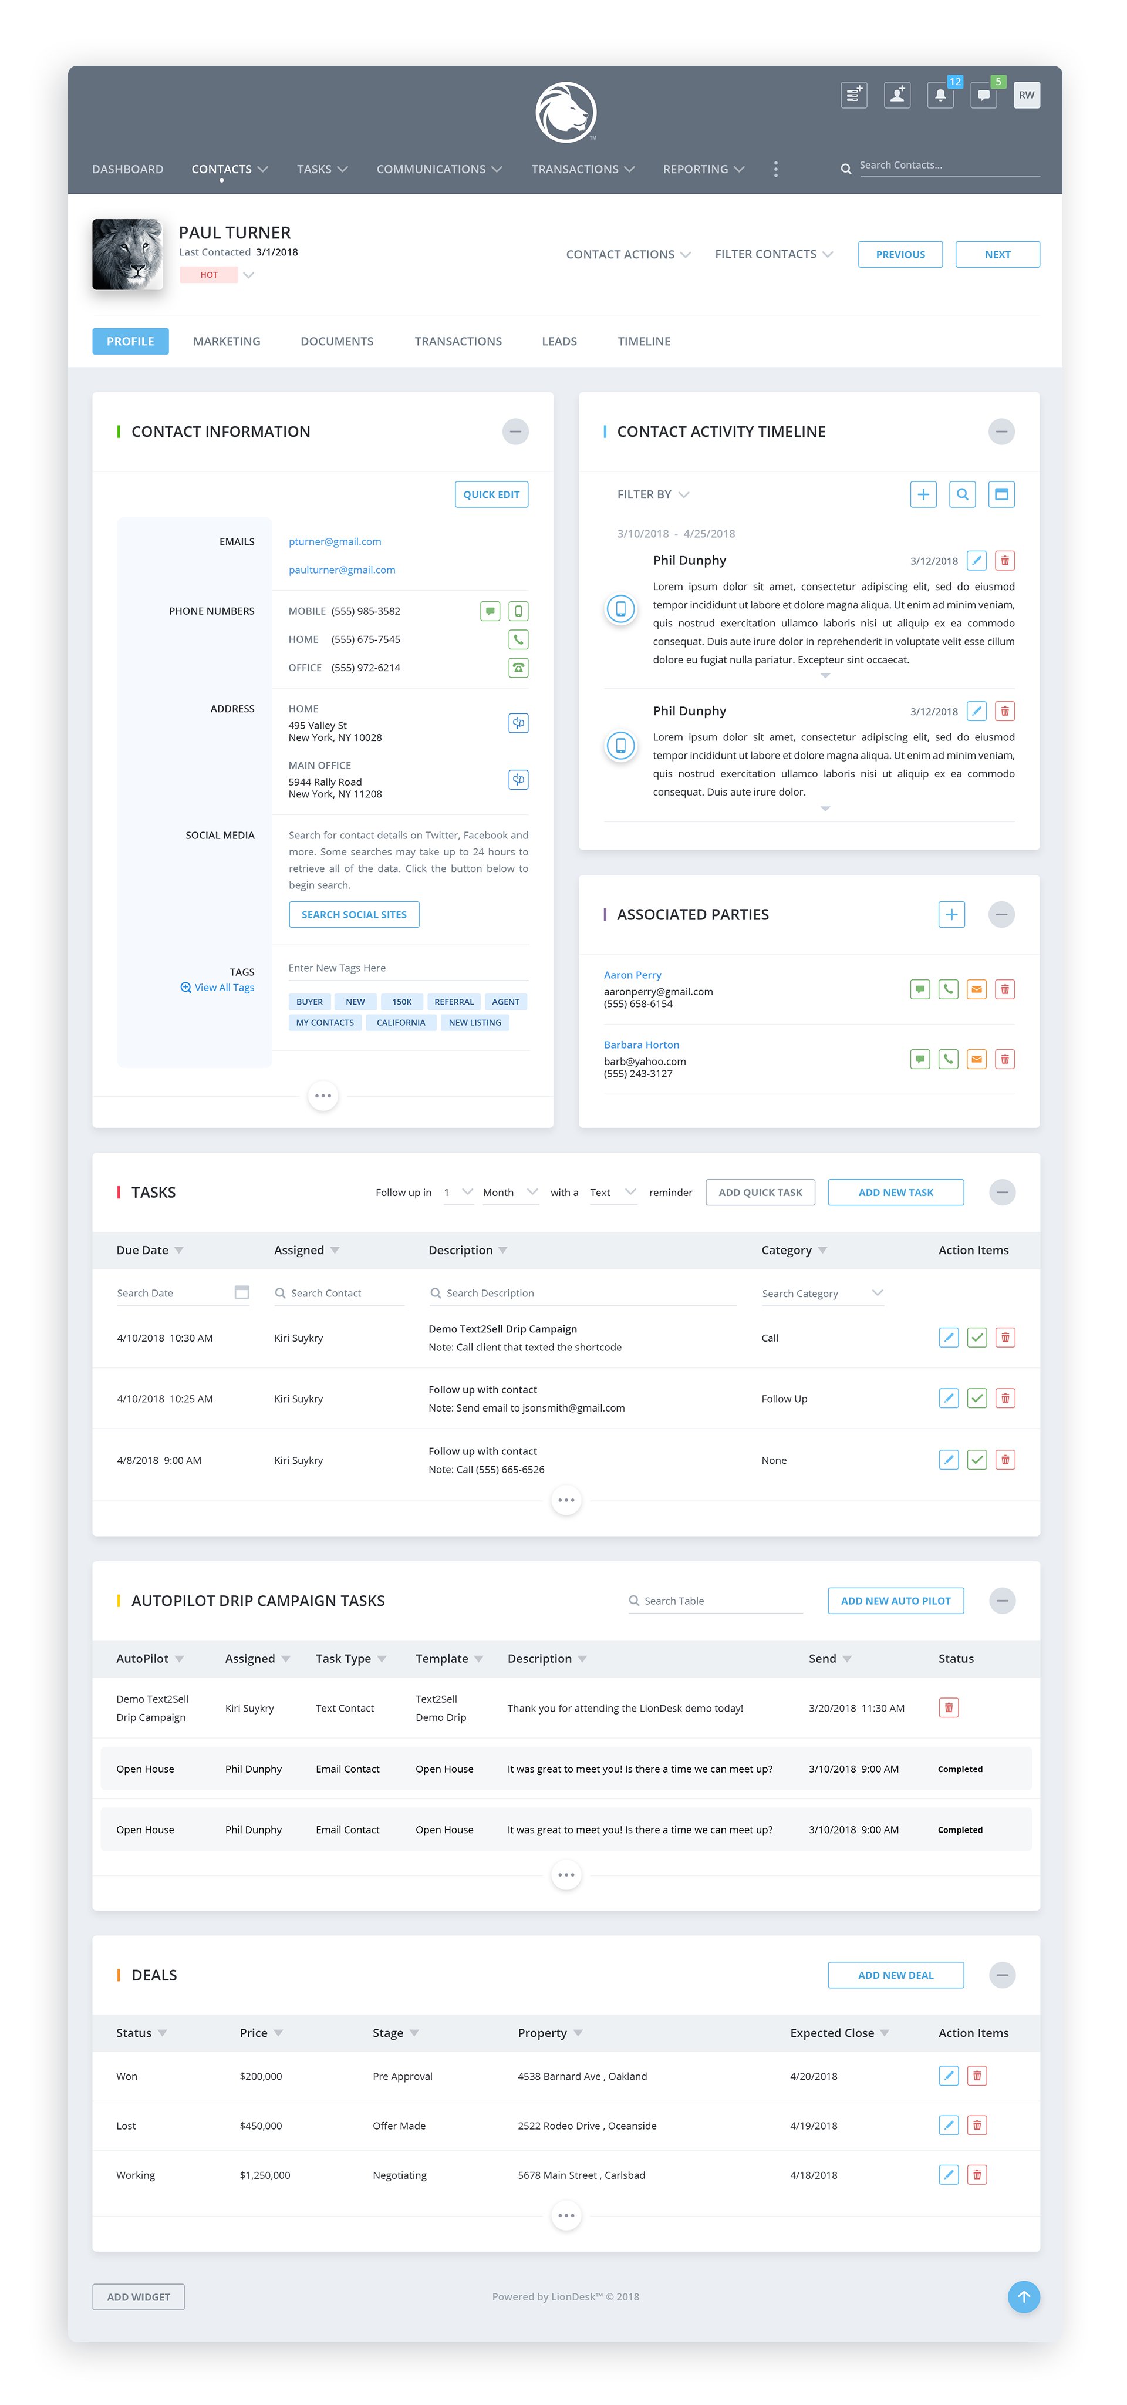Mark the Demo Text2Sell task complete
The width and height of the screenshot is (1127, 2405).
tap(977, 1338)
